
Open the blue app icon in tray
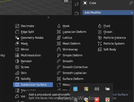coord(75,89)
